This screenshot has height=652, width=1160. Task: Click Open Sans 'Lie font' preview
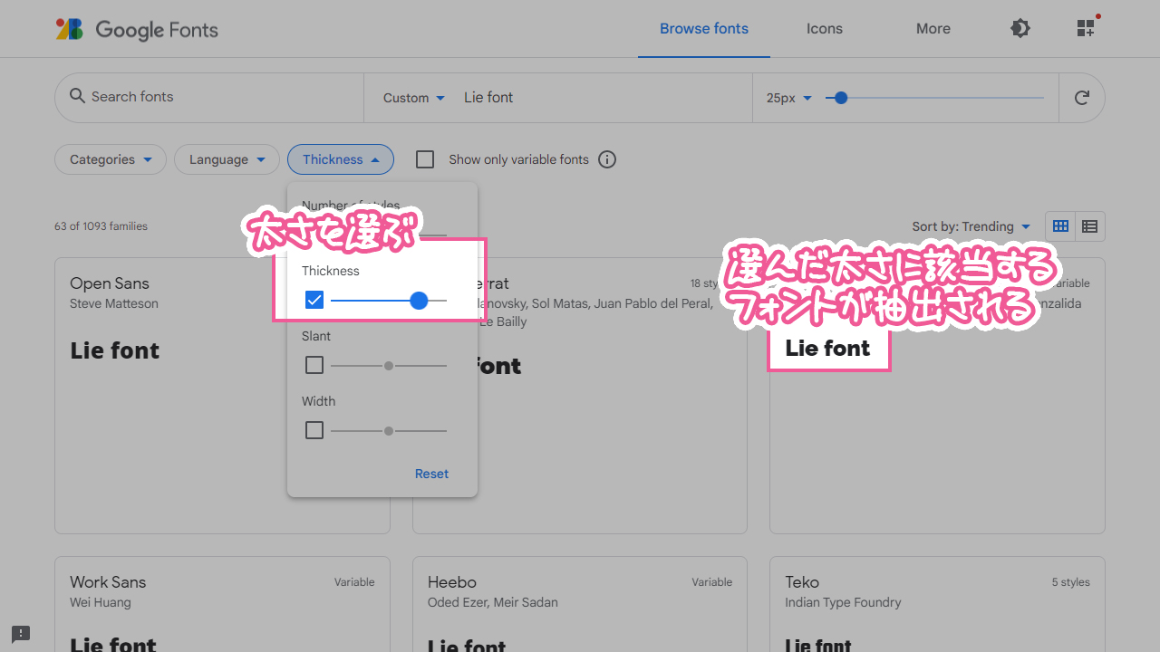click(x=115, y=350)
